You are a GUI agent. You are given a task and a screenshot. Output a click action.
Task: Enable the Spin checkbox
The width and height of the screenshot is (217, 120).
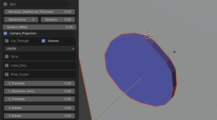coord(6,4)
